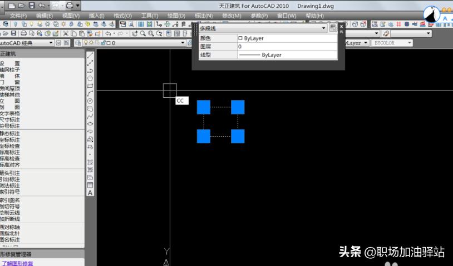Toggle layer 0 lock padlock icon

[x=103, y=43]
